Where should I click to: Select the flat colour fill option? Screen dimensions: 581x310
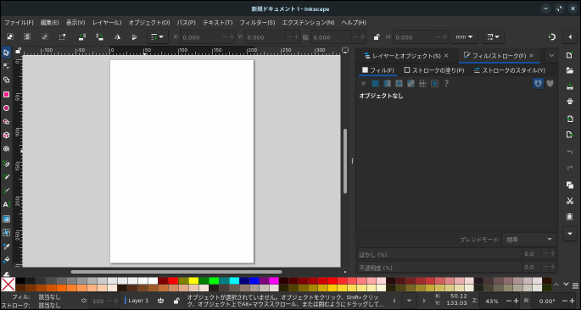[375, 84]
